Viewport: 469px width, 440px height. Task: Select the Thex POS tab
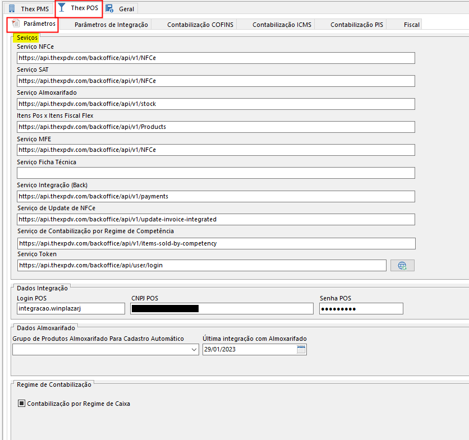79,8
